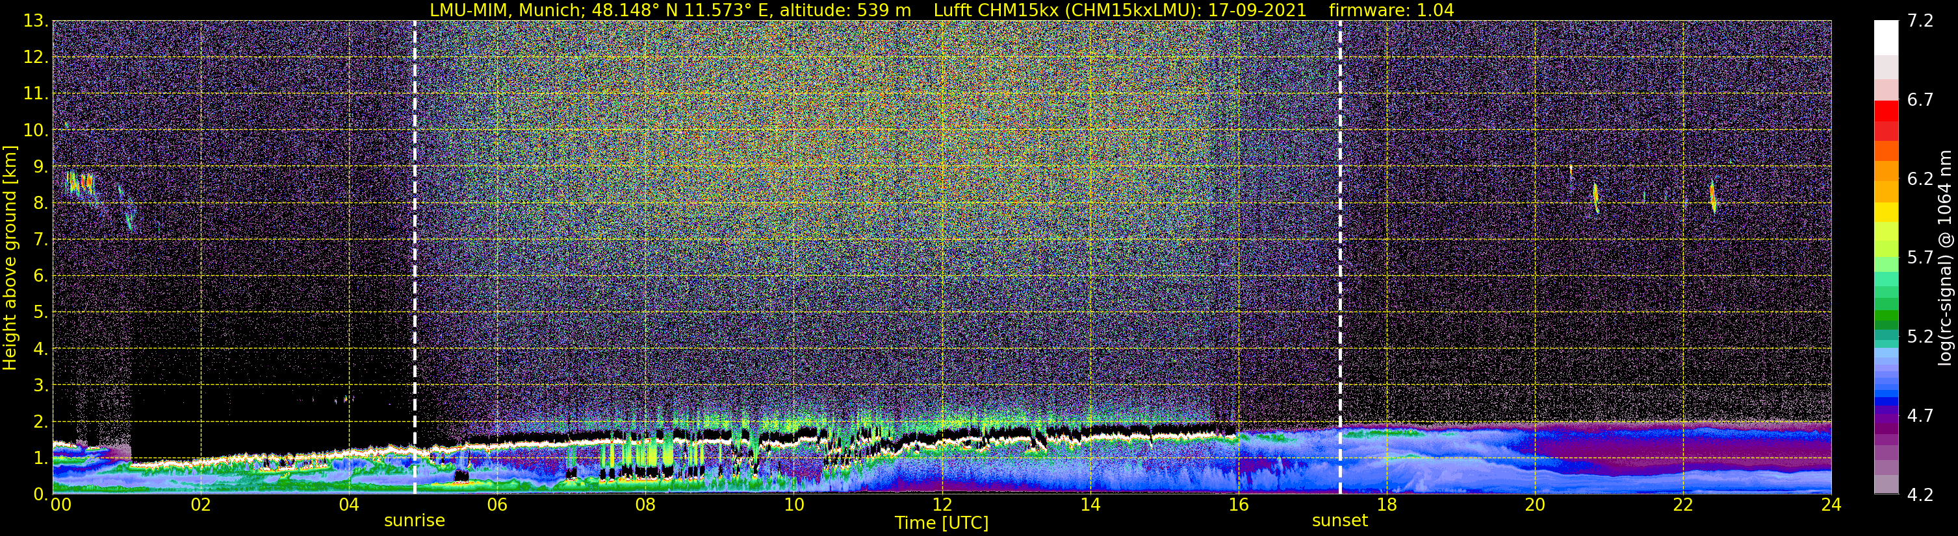Click the colorbar value '5.7'
This screenshot has height=536, width=1958.
pyautogui.click(x=1920, y=258)
